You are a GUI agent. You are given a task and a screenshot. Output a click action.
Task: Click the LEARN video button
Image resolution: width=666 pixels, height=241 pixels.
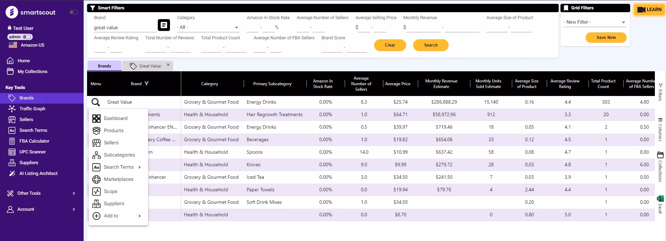coord(650,10)
